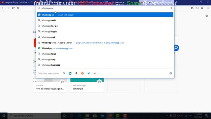Search this time with Twitter icon
Image resolution: width=211 pixels, height=119 pixels.
pyautogui.click(x=89, y=73)
